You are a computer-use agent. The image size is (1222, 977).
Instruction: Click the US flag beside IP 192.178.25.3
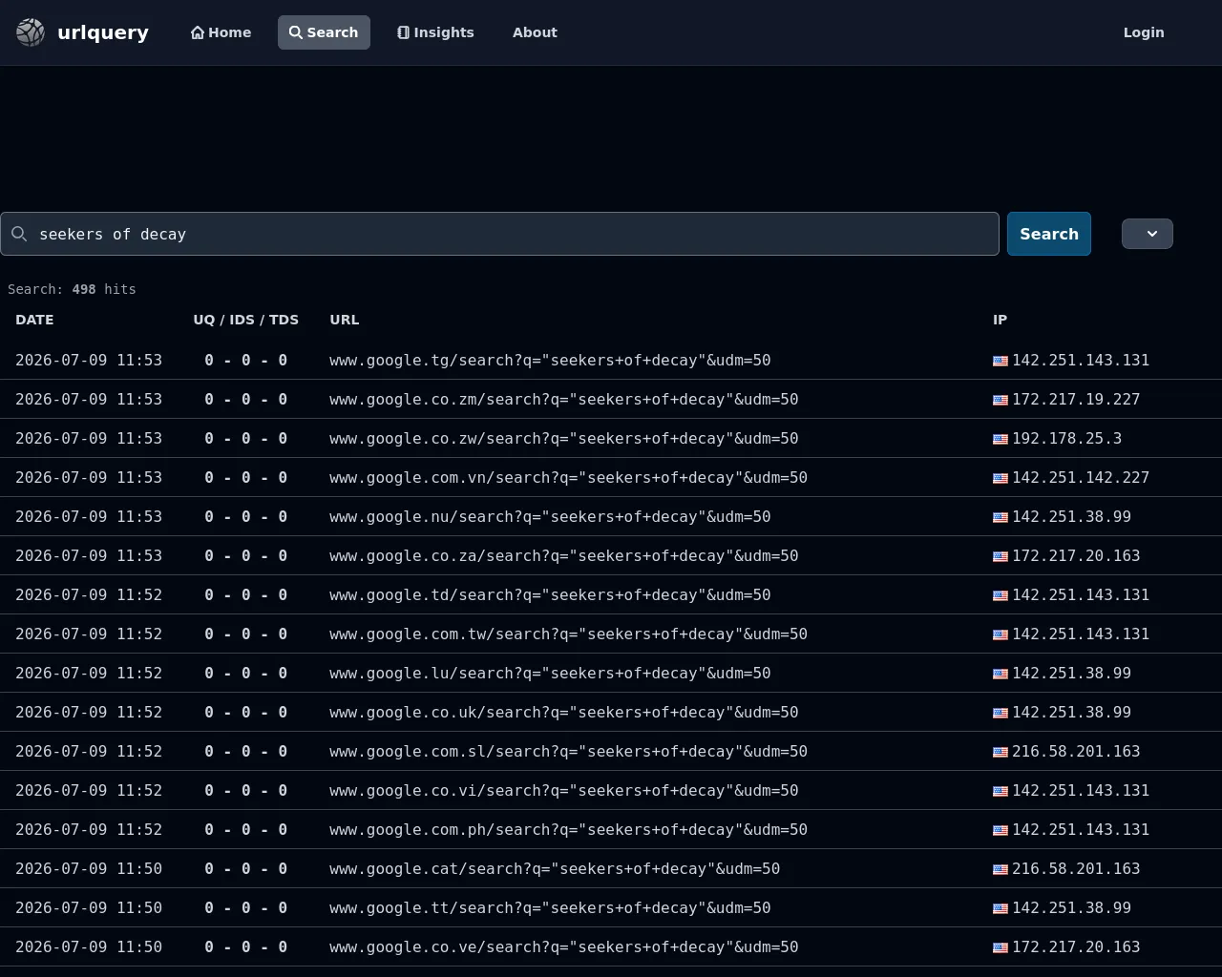pyautogui.click(x=1001, y=439)
